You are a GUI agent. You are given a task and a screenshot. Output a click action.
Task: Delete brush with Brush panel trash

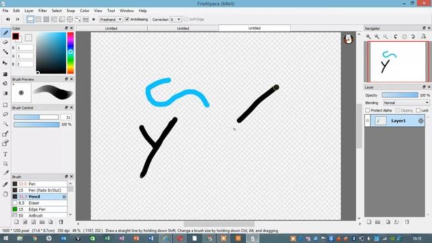click(x=61, y=222)
